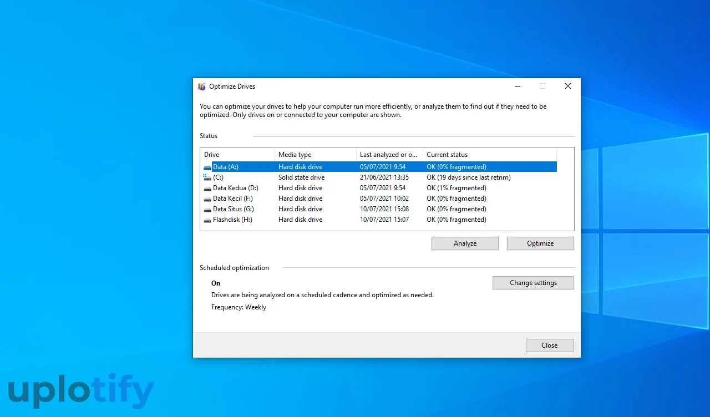Click the 10/07/2021 15:08 analyzed date
710x417 pixels.
coord(384,209)
